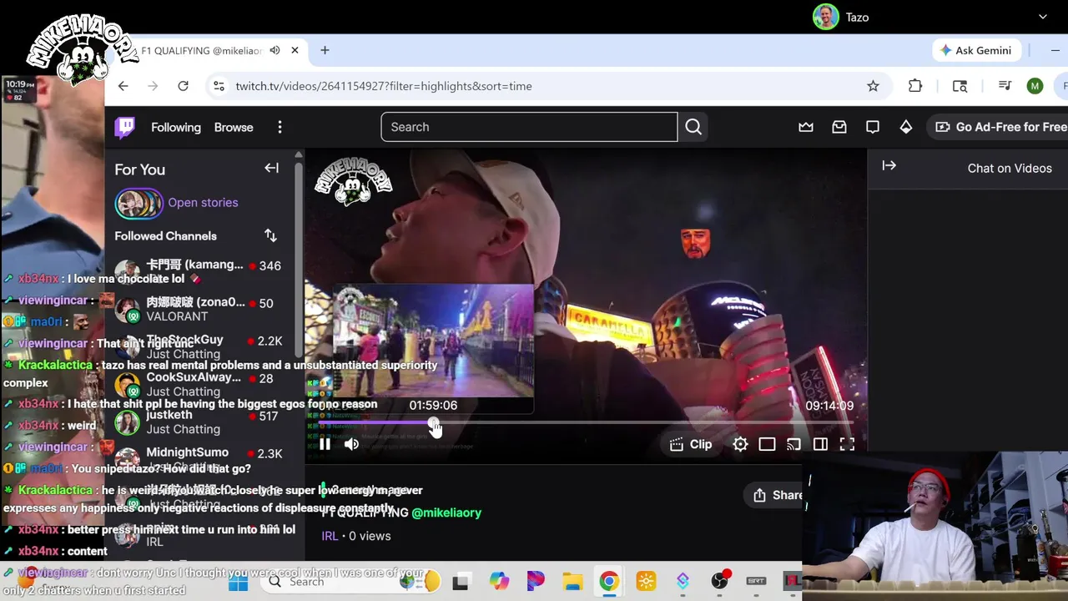
Task: Click the seek preview thumbnail
Action: pos(433,341)
